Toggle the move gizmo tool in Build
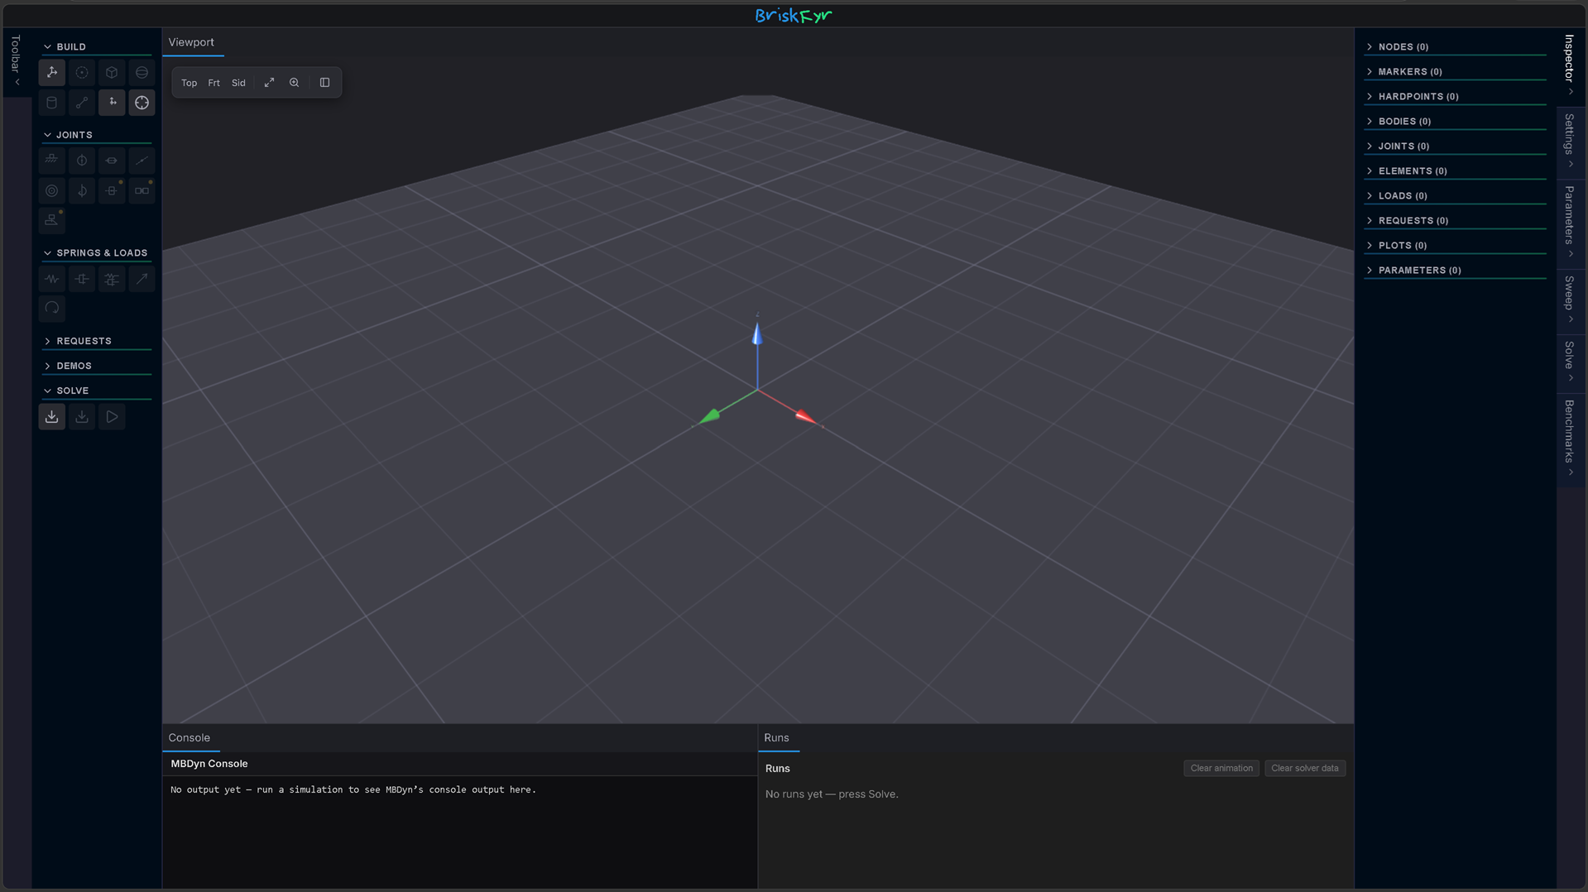Image resolution: width=1588 pixels, height=892 pixels. 112,103
